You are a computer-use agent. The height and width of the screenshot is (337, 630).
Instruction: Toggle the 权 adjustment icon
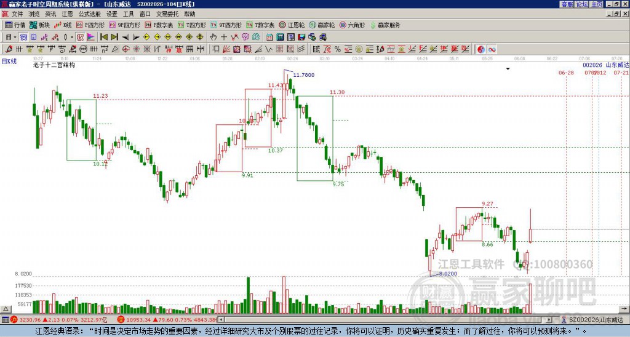[80, 38]
